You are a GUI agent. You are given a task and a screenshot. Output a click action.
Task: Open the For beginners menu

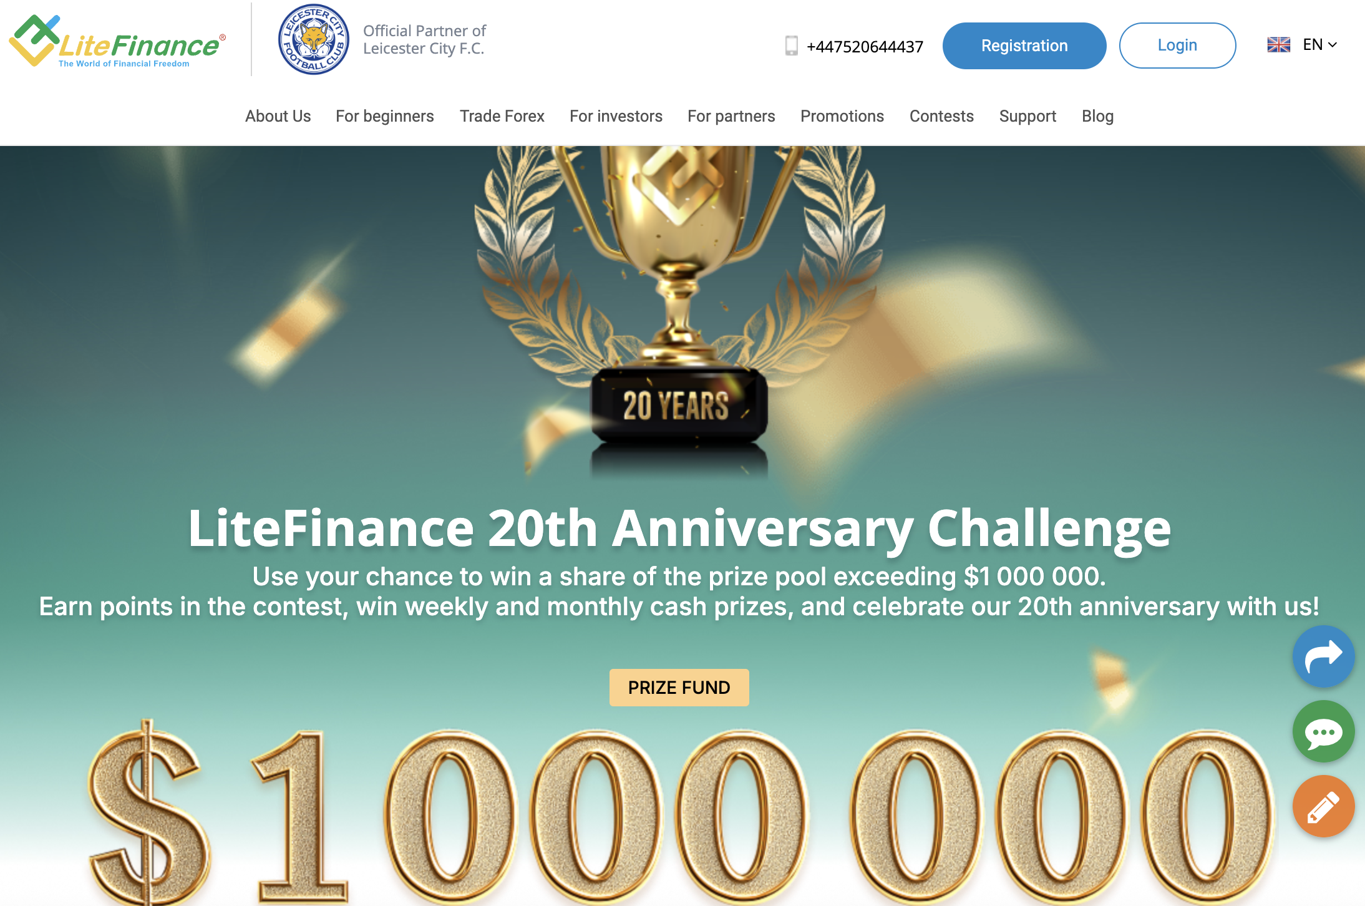coord(385,116)
